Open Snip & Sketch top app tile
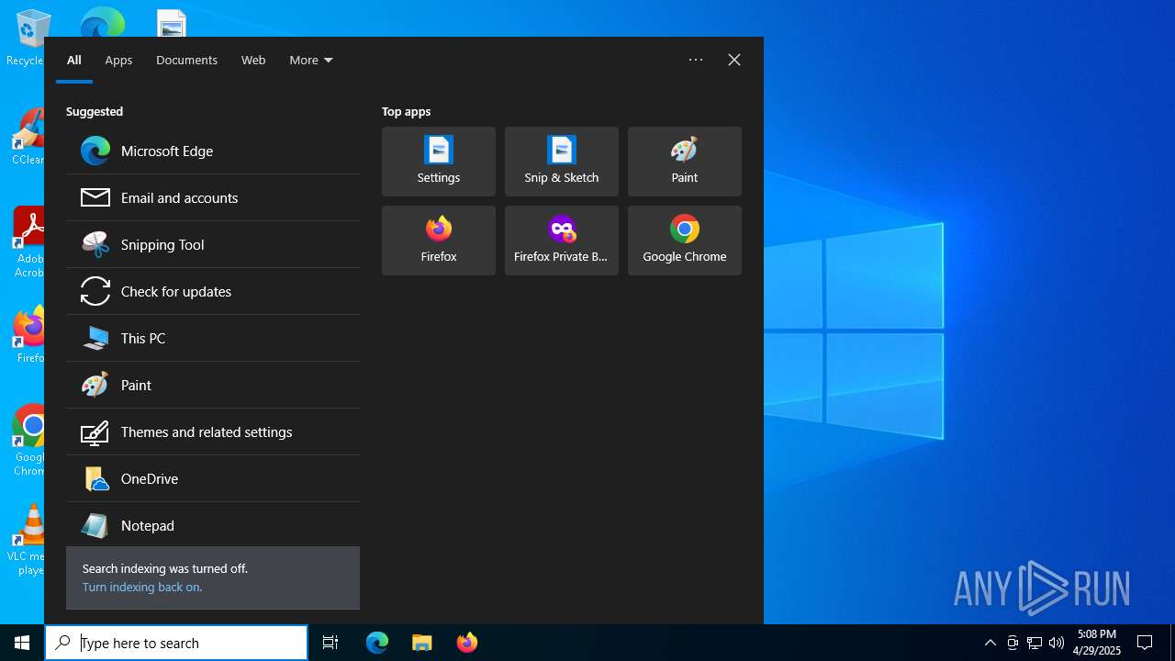 (562, 162)
